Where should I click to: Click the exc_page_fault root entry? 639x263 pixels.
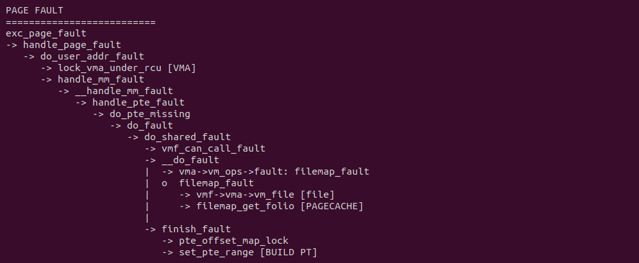click(46, 33)
